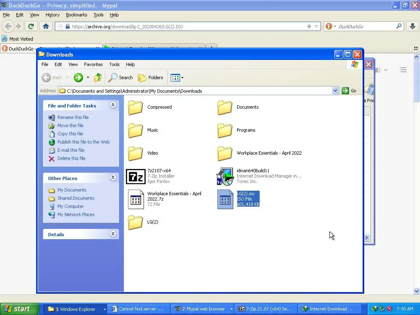This screenshot has height=315, width=420.
Task: Click Most Visited bookmarks button
Action: click(17, 39)
